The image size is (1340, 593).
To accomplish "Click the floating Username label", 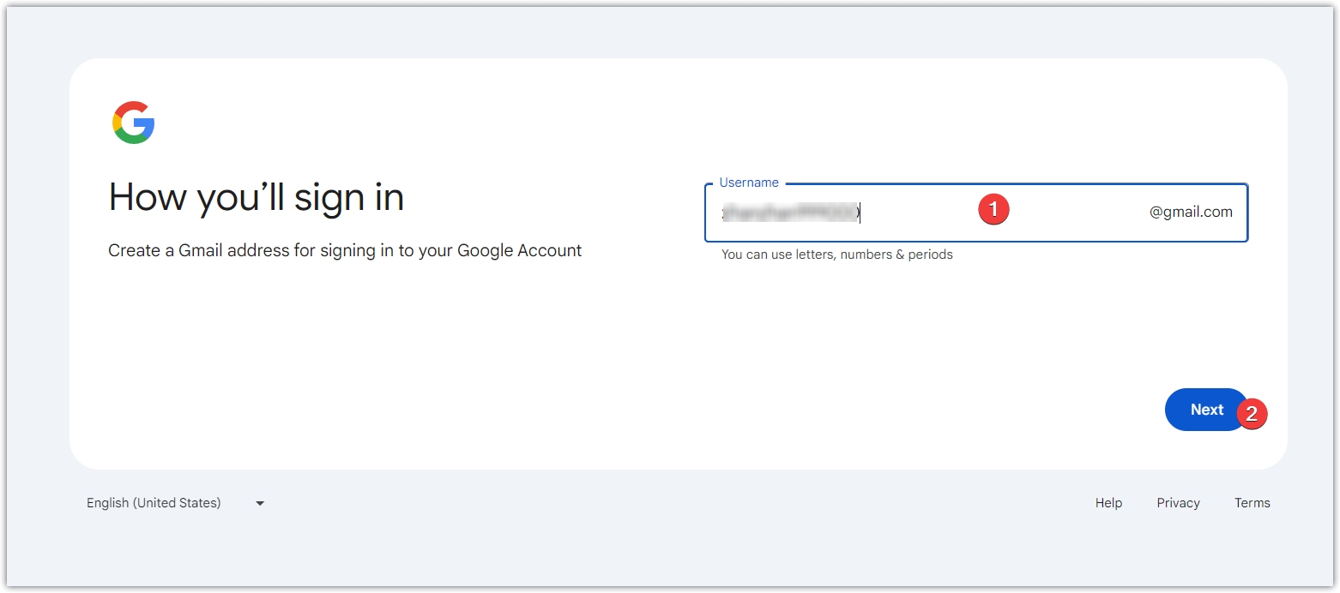I will [x=749, y=183].
